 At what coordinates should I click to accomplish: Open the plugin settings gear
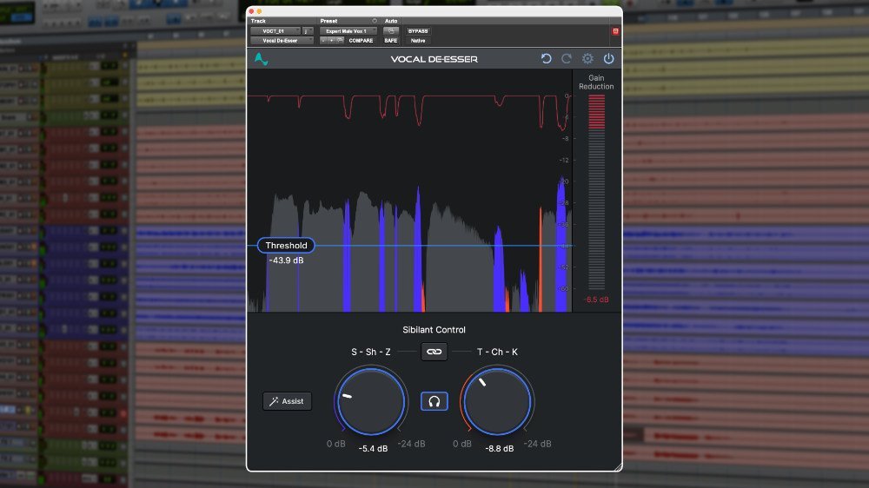587,59
